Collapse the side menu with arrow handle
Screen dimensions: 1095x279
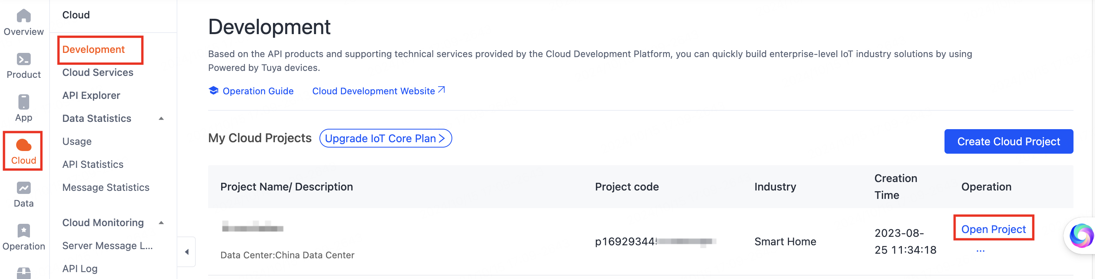coord(187,252)
